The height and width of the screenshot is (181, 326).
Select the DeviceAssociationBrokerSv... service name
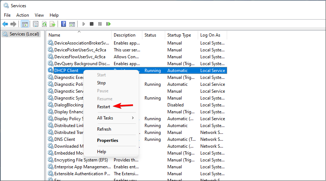[82, 43]
